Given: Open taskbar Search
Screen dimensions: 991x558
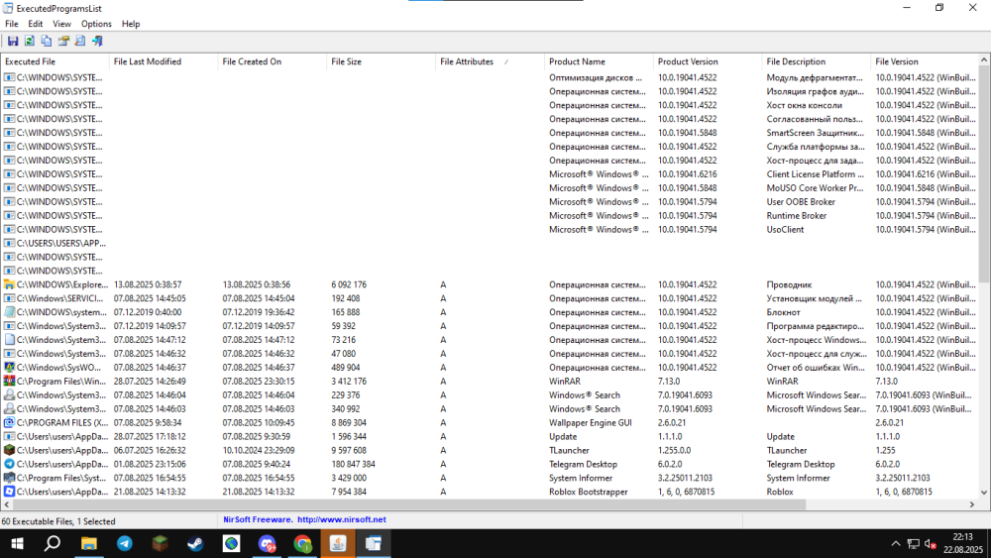Looking at the screenshot, I should (53, 543).
